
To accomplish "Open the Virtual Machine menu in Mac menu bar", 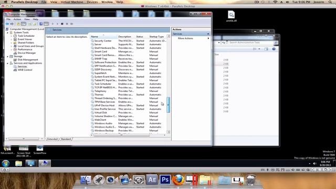I will click(72, 2).
